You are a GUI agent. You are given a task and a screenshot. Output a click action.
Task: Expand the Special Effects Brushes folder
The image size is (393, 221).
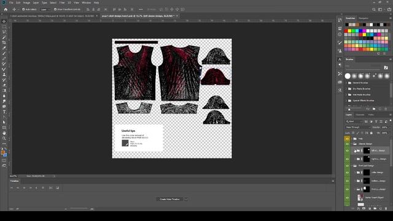coord(346,101)
